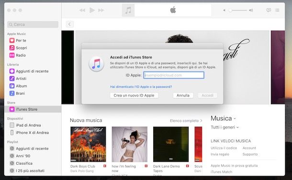This screenshot has width=292, height=180.
Task: Click the iTunes Match link
Action: (222, 172)
